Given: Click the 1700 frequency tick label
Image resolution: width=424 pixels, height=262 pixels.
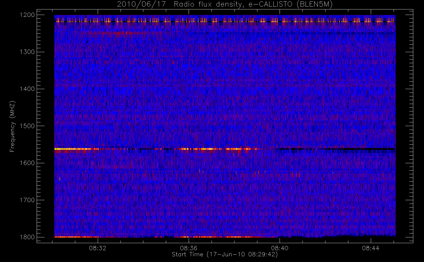Looking at the screenshot, I should point(27,200).
